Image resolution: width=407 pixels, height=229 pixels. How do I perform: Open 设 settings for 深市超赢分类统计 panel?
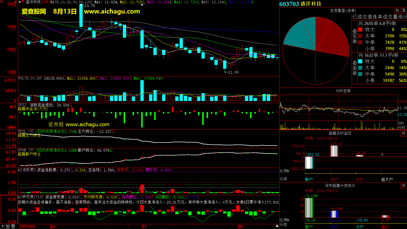click(x=404, y=185)
